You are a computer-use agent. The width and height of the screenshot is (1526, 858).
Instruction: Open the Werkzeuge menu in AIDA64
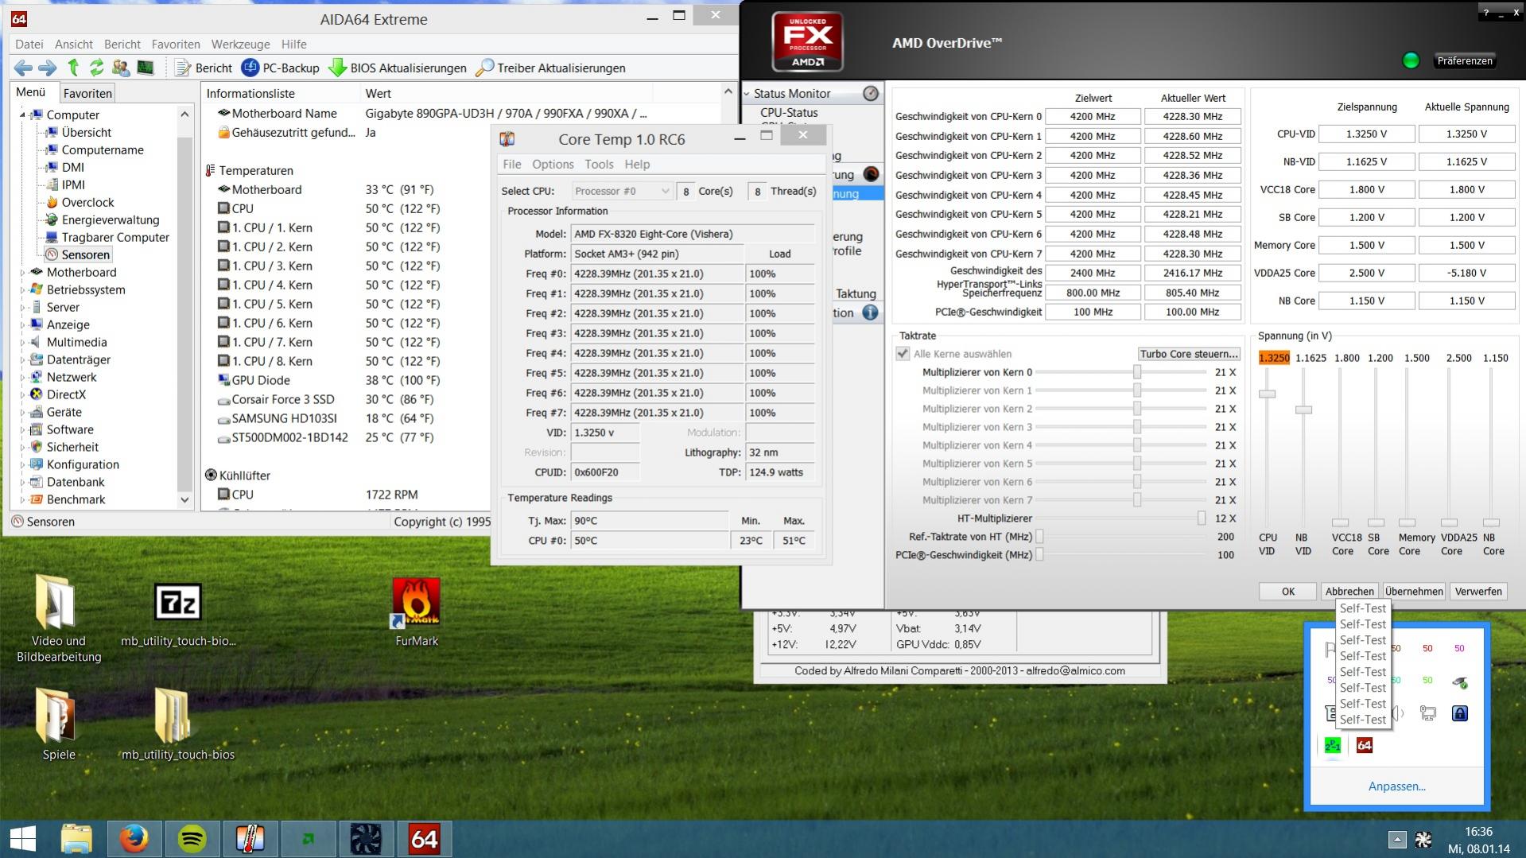tap(240, 45)
